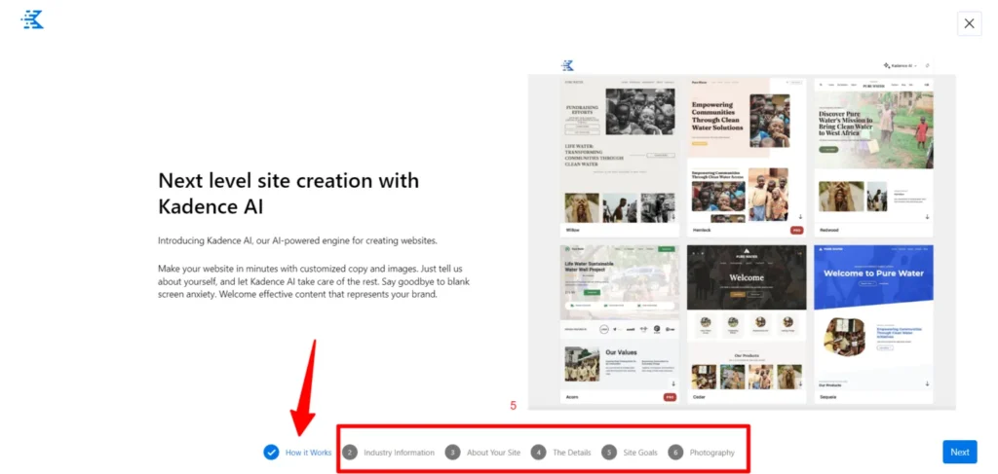The image size is (998, 474).
Task: Click the sentence "Introducing Kadence AI, our AI-powered engine"
Action: coord(298,240)
